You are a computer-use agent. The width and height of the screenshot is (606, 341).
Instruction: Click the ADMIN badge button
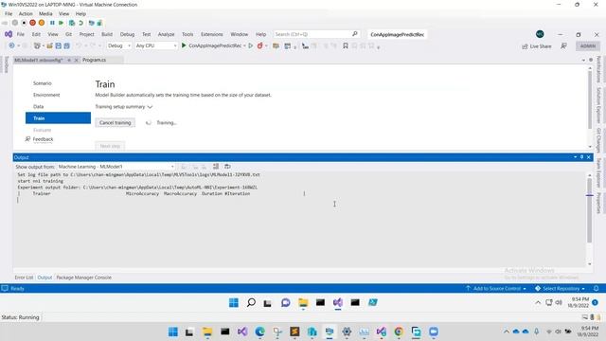[588, 46]
